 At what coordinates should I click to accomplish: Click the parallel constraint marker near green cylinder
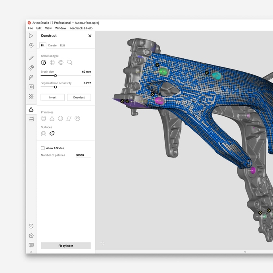[158, 65]
